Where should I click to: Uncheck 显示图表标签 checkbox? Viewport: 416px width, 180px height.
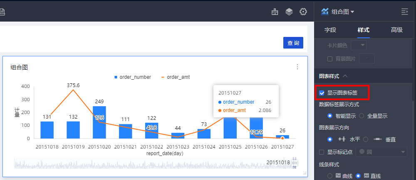click(x=322, y=93)
